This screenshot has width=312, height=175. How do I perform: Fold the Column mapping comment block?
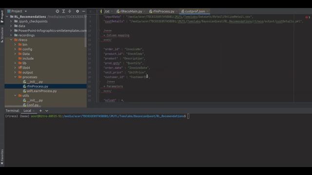coord(99,31)
